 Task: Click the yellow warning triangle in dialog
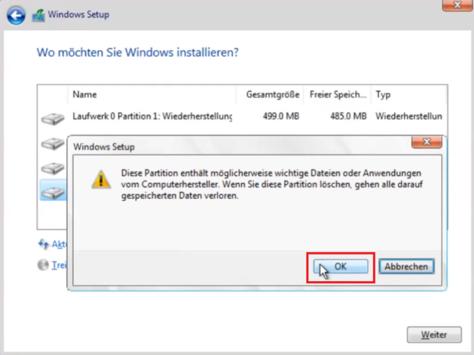point(100,179)
